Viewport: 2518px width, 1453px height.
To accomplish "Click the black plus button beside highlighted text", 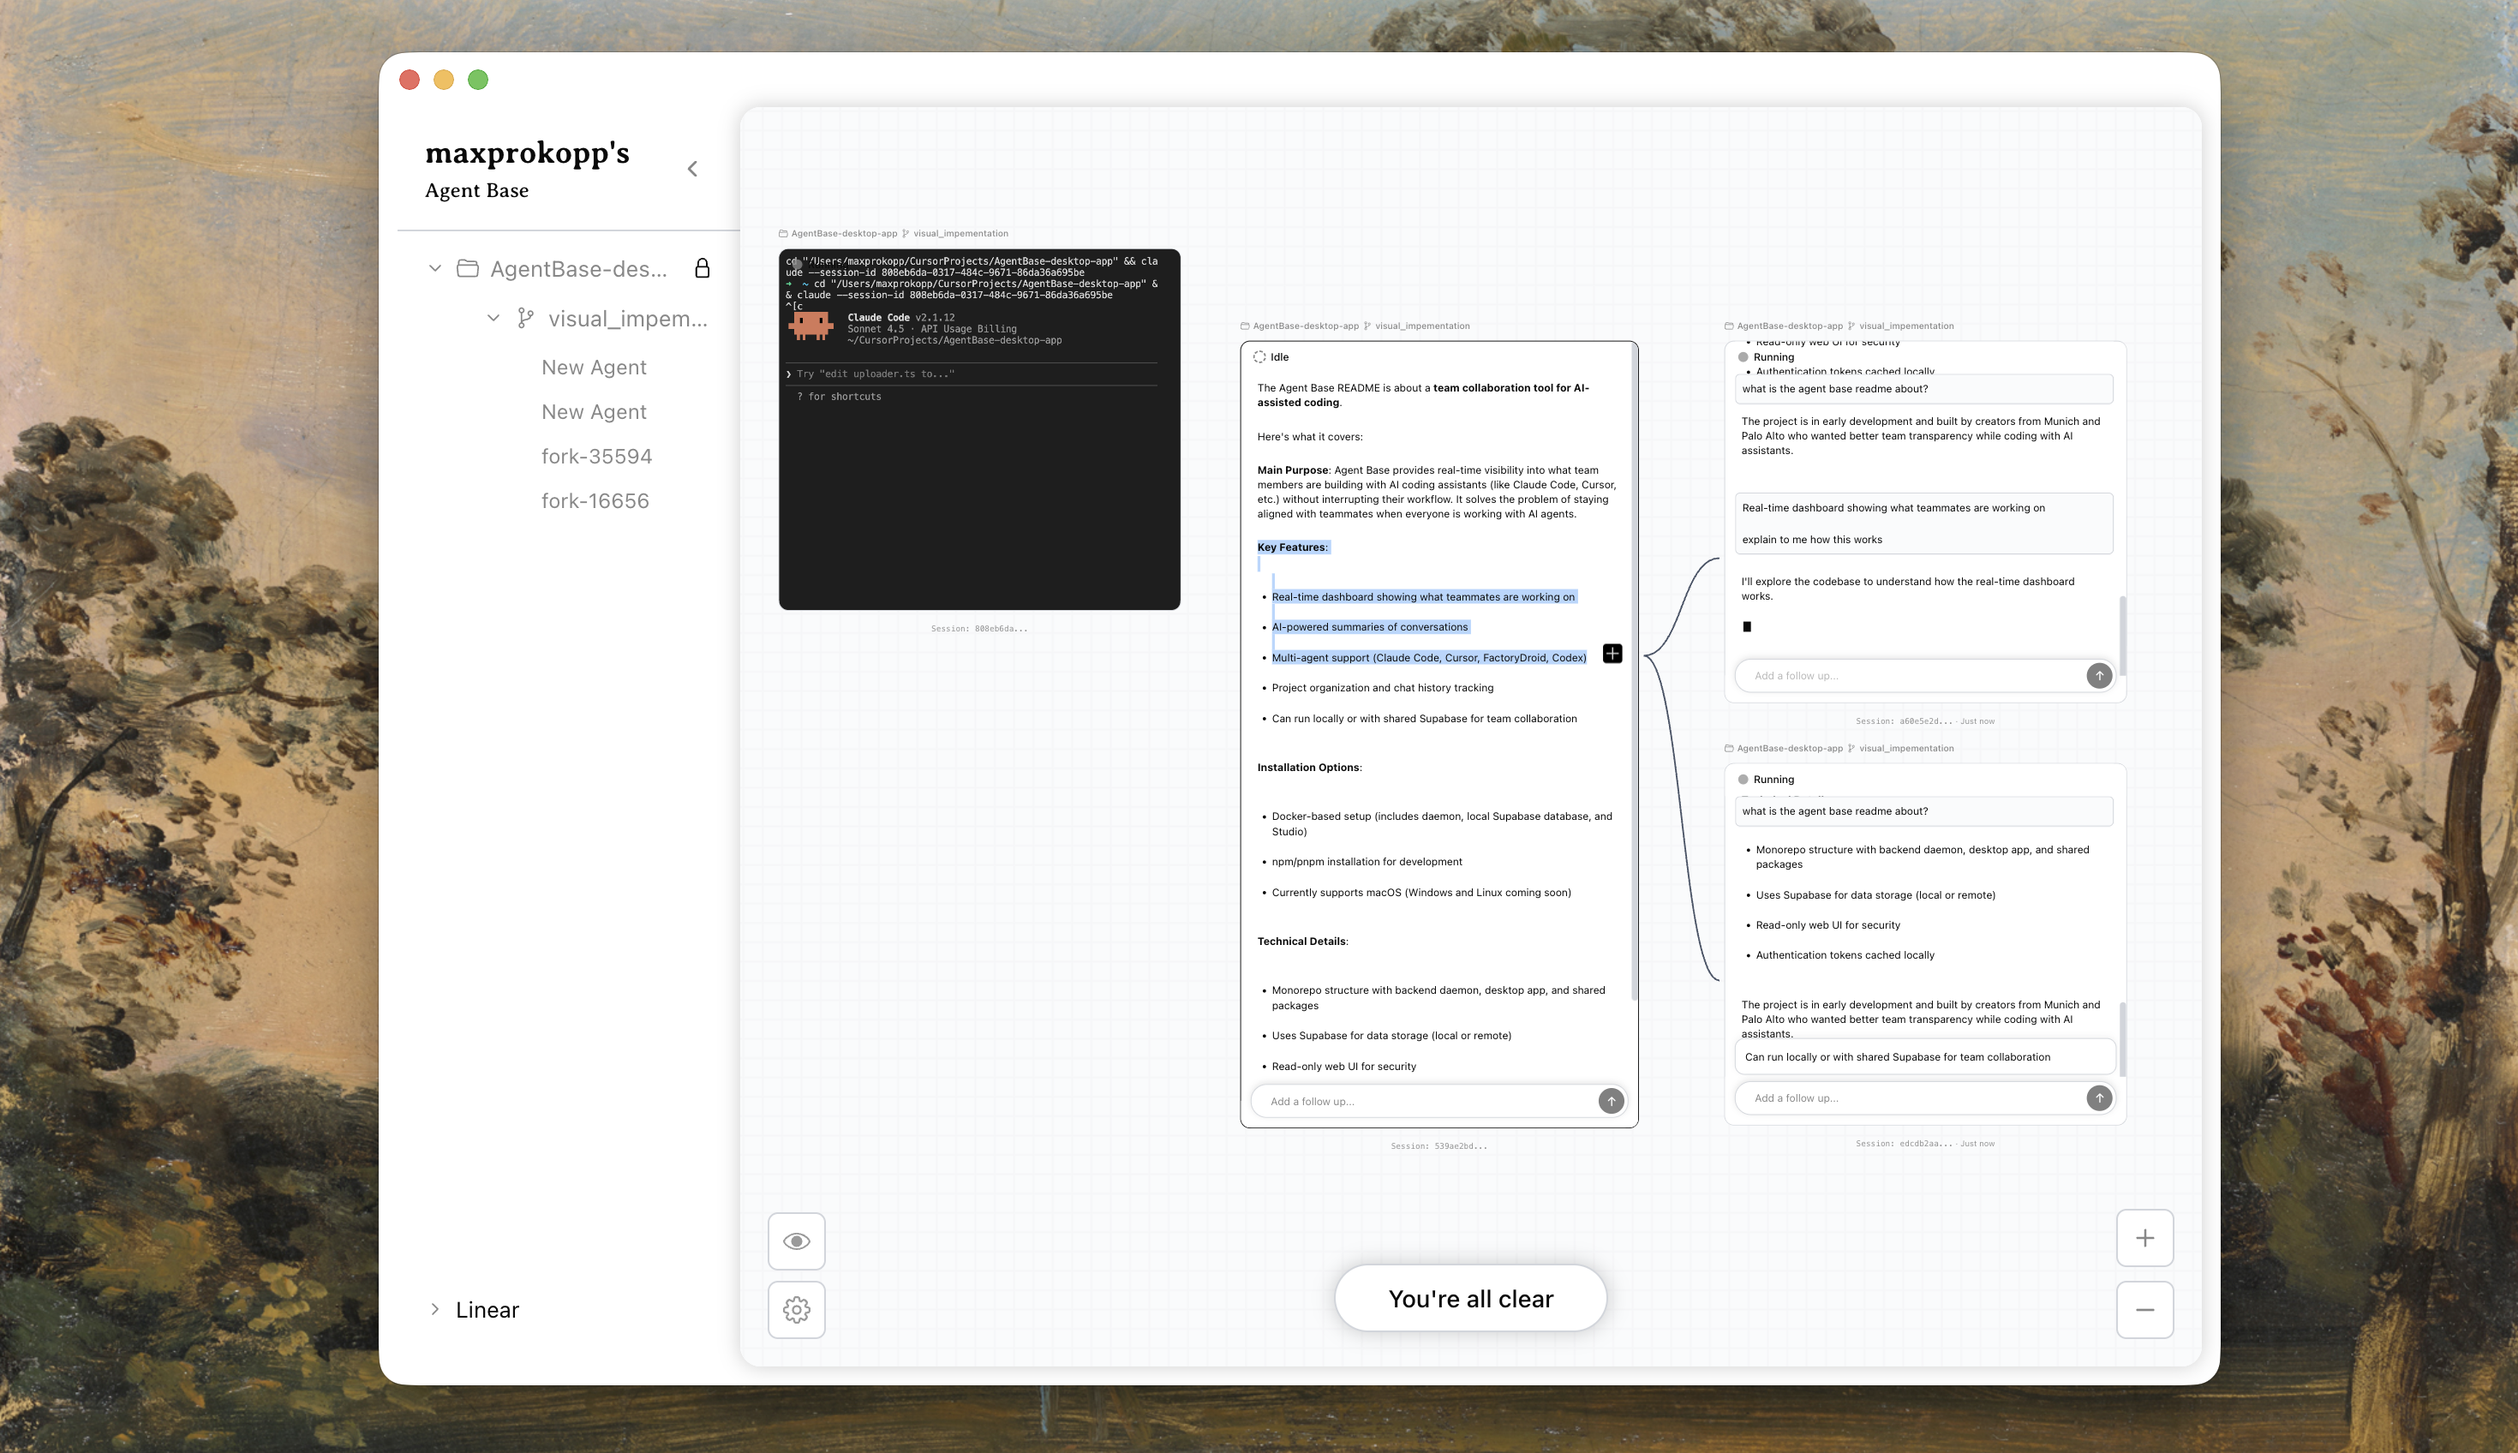I will [1612, 654].
